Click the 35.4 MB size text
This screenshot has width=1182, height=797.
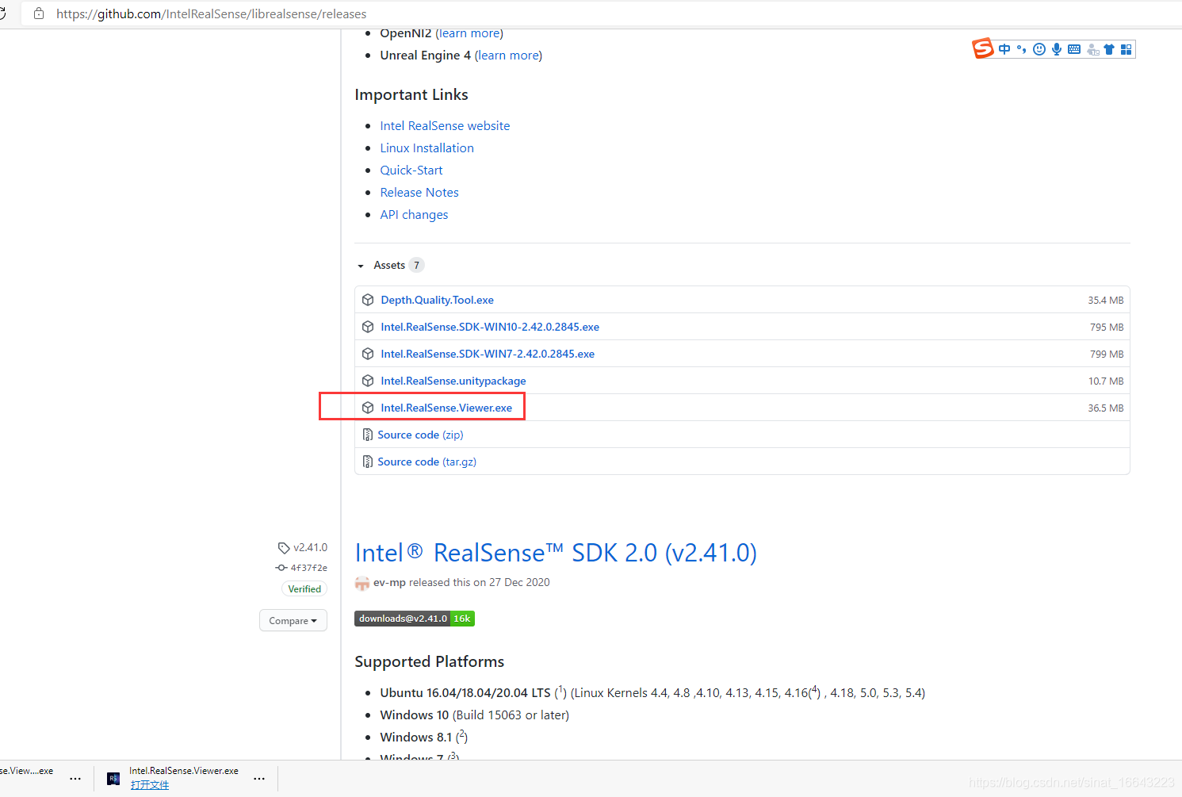1105,301
